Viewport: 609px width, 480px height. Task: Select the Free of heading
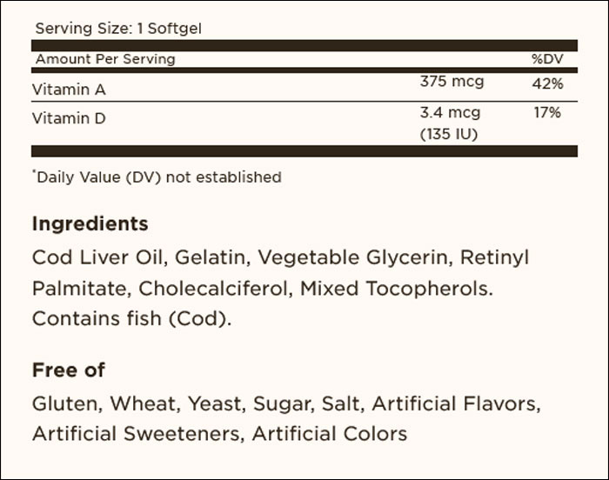pos(69,370)
